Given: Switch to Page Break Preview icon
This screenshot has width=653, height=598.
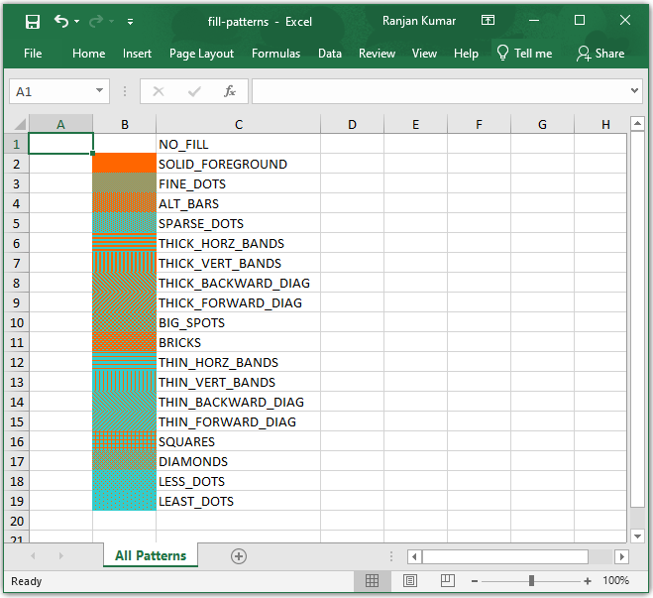Looking at the screenshot, I should [447, 580].
